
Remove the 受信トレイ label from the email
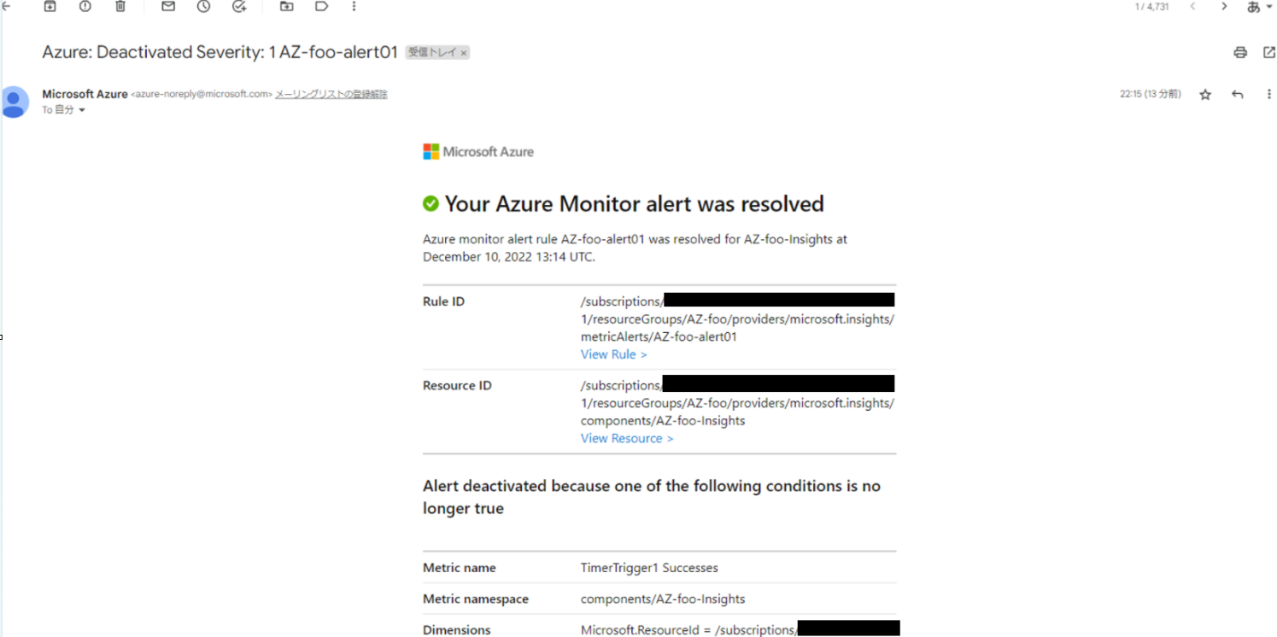pyautogui.click(x=463, y=52)
